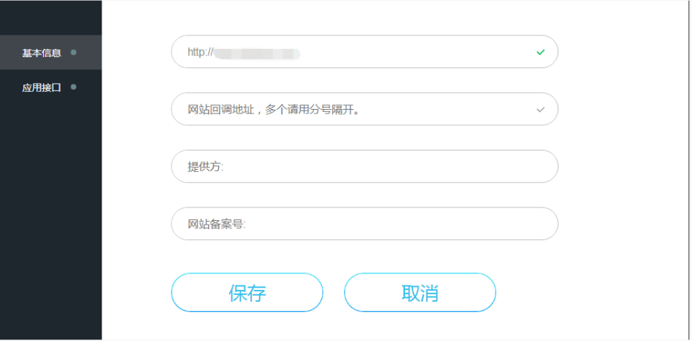Click the 网站备案号: label text

click(217, 224)
